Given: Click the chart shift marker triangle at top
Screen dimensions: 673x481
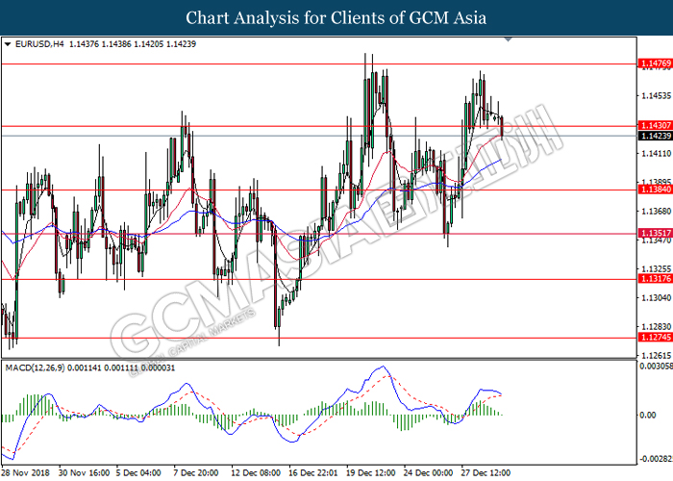Looking at the screenshot, I should 509,39.
